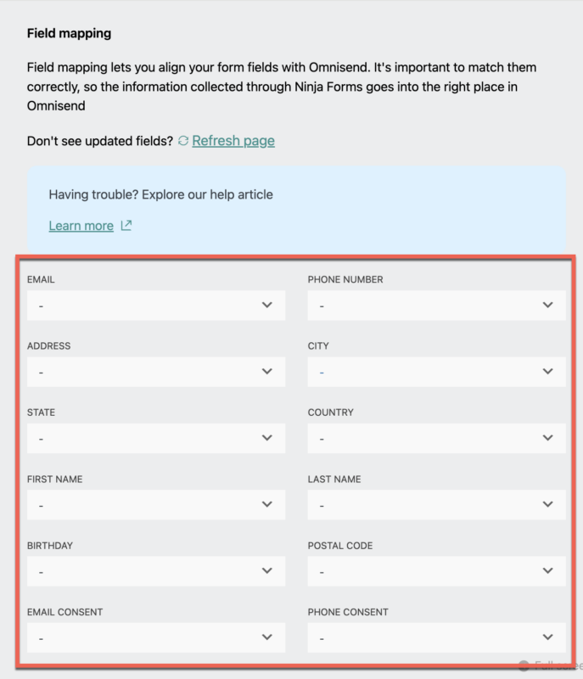Open the ADDRESS field mapping dropdown
The image size is (583, 679).
(155, 371)
